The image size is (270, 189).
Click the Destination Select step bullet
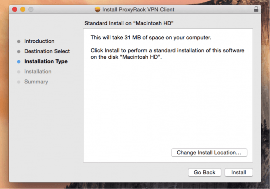click(19, 51)
